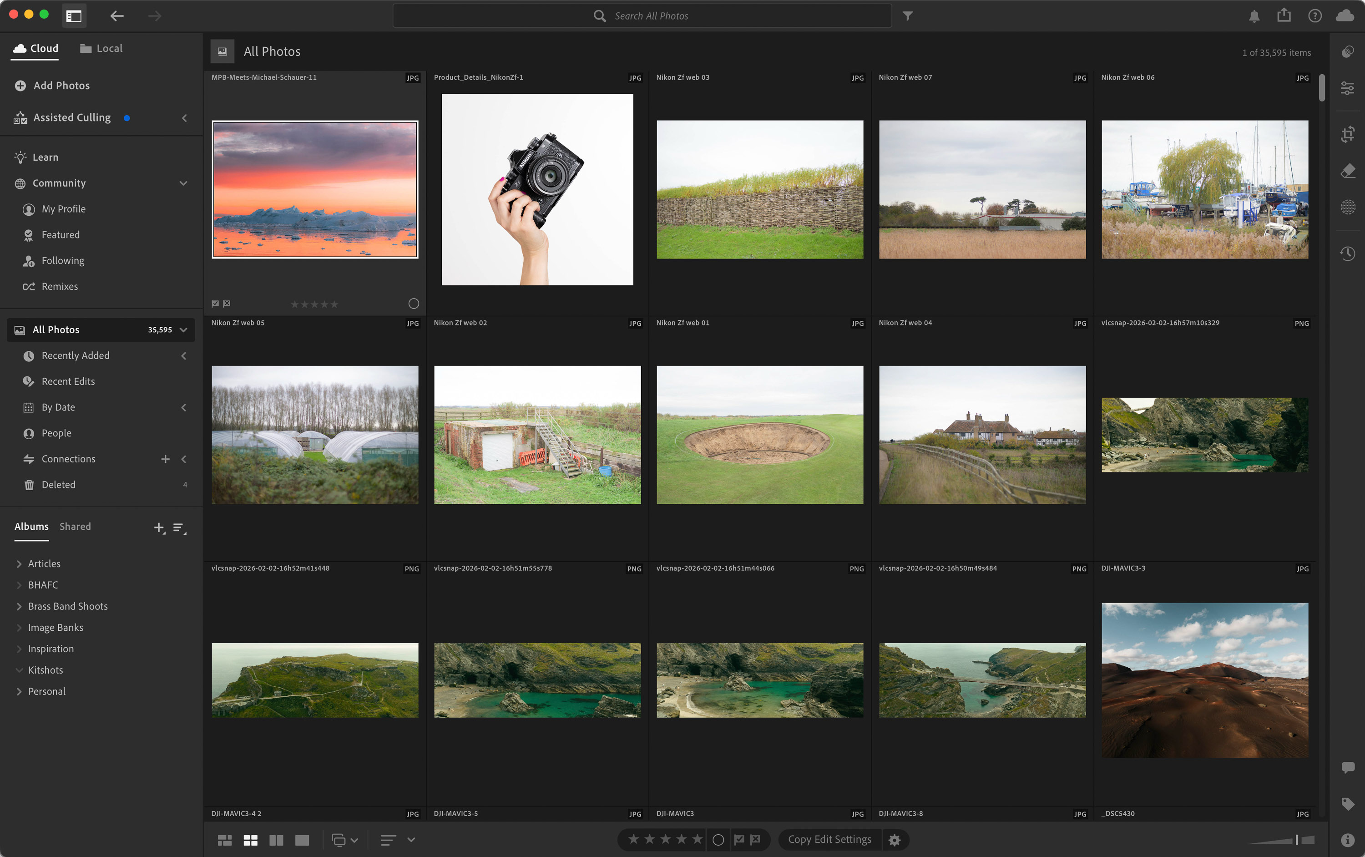Toggle the left sidebar panel icon

pyautogui.click(x=74, y=16)
